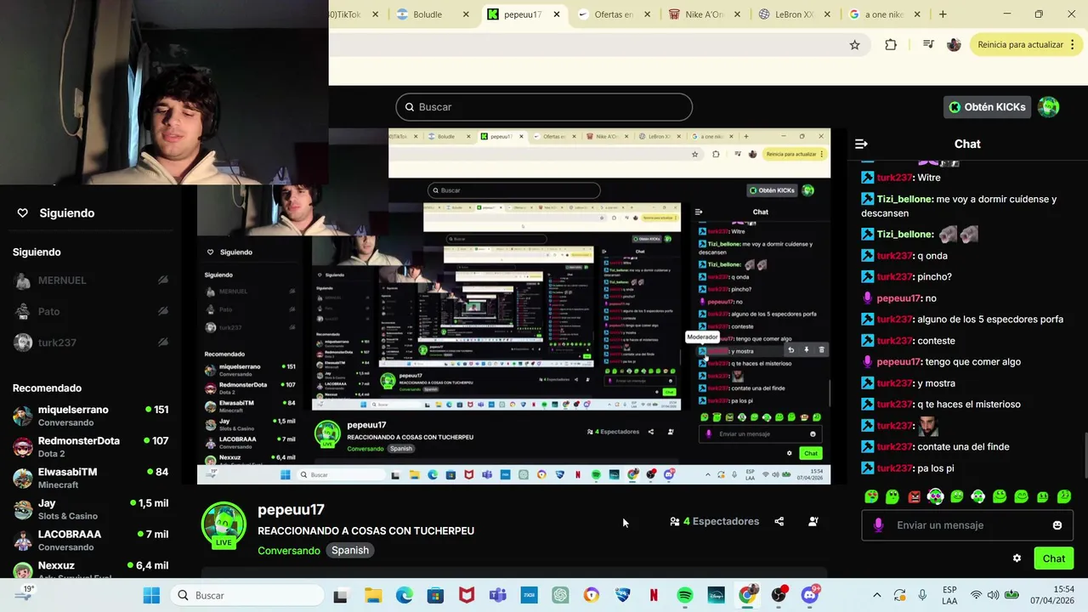Open the Conversando category link
Viewport: 1088px width, 612px height.
[289, 551]
